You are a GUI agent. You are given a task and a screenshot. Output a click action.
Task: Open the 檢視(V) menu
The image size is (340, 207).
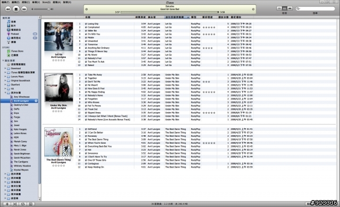[36, 2]
